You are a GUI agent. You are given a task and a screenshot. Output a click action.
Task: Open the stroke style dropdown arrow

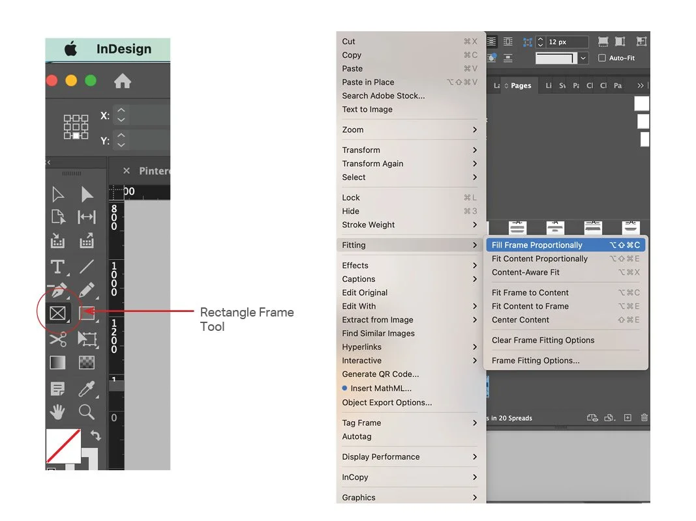tap(583, 58)
